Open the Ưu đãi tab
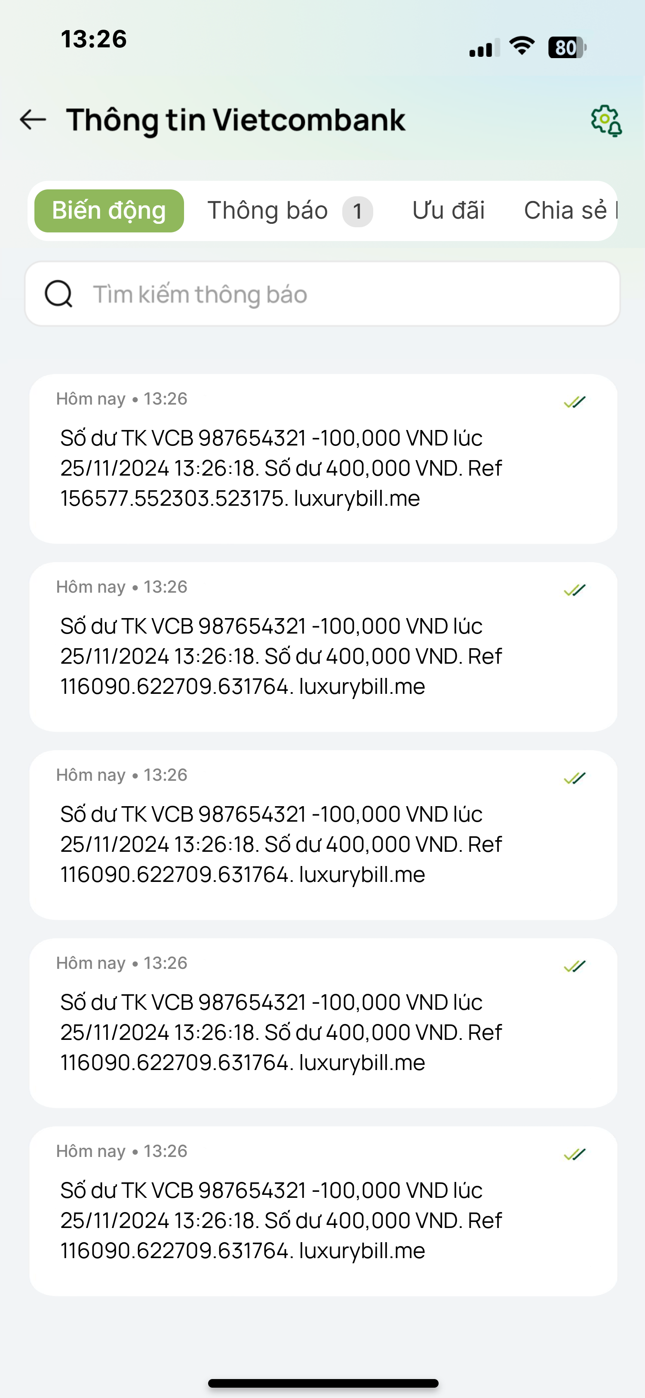645x1398 pixels. (x=448, y=210)
